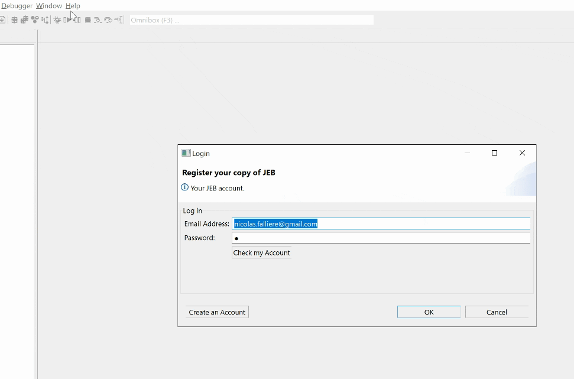Click the 'Your JEB account.' text
The image size is (574, 379).
pos(217,188)
